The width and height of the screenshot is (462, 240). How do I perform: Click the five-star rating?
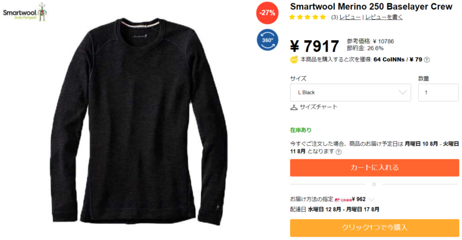(307, 17)
